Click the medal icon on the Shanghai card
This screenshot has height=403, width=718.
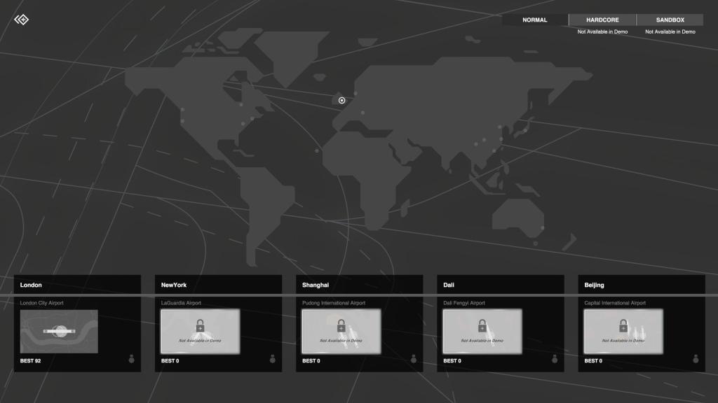click(414, 360)
